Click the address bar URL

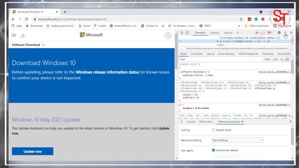(72, 19)
